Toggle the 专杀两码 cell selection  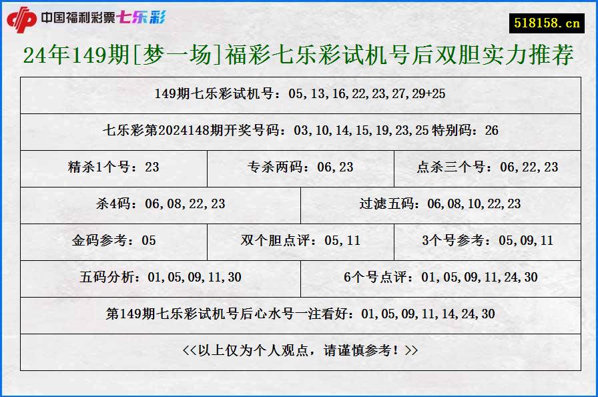(300, 168)
